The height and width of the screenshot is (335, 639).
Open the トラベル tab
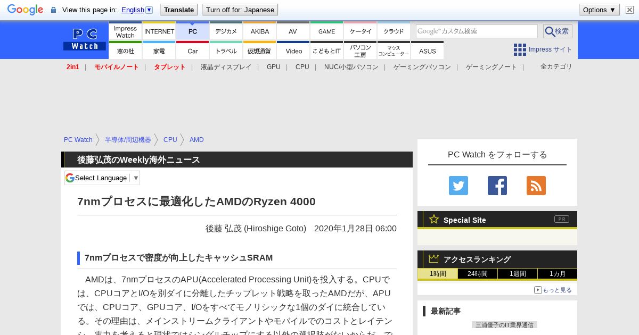226,50
